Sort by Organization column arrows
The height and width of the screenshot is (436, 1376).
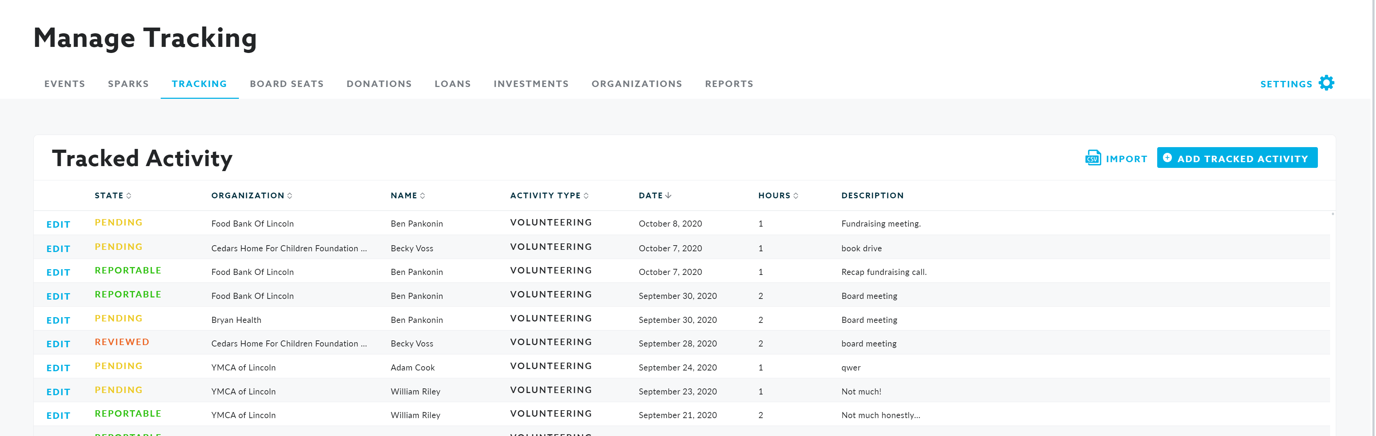coord(289,195)
